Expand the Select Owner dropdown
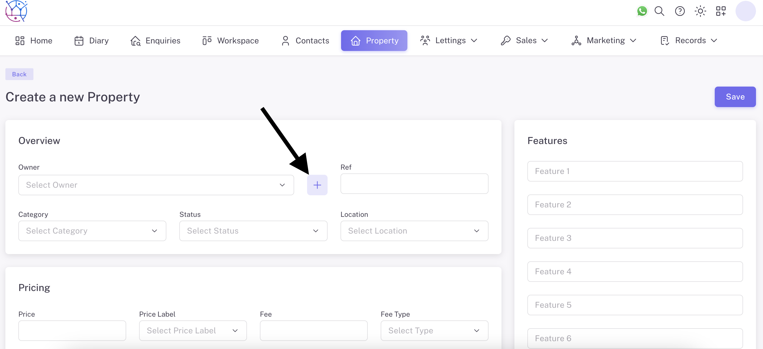Viewport: 763px width, 349px height. pos(156,185)
